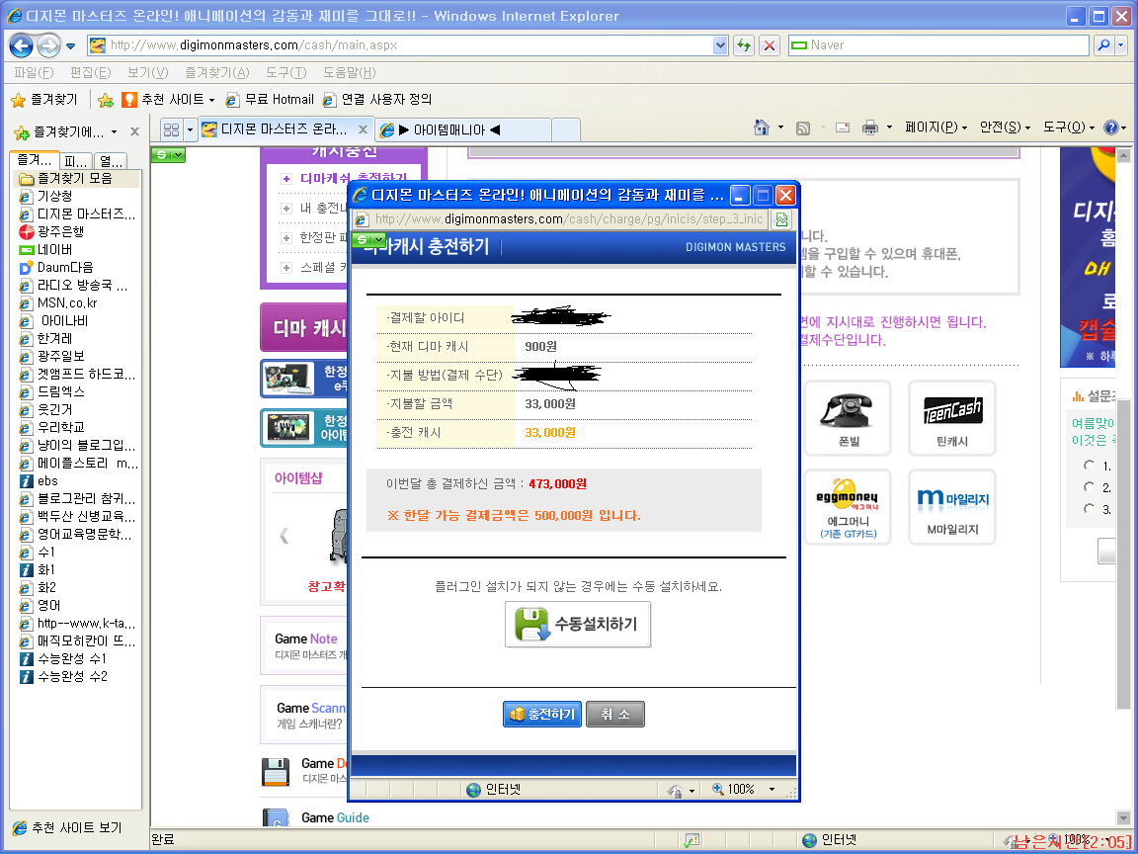Screen dimensions: 1138x854
Task: Open the 네이버 favorite
Action: (45, 250)
